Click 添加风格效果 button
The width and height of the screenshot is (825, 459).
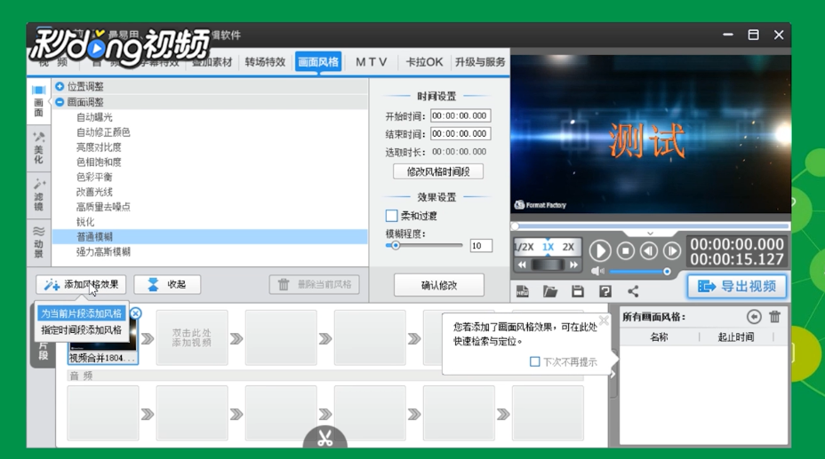tap(81, 285)
